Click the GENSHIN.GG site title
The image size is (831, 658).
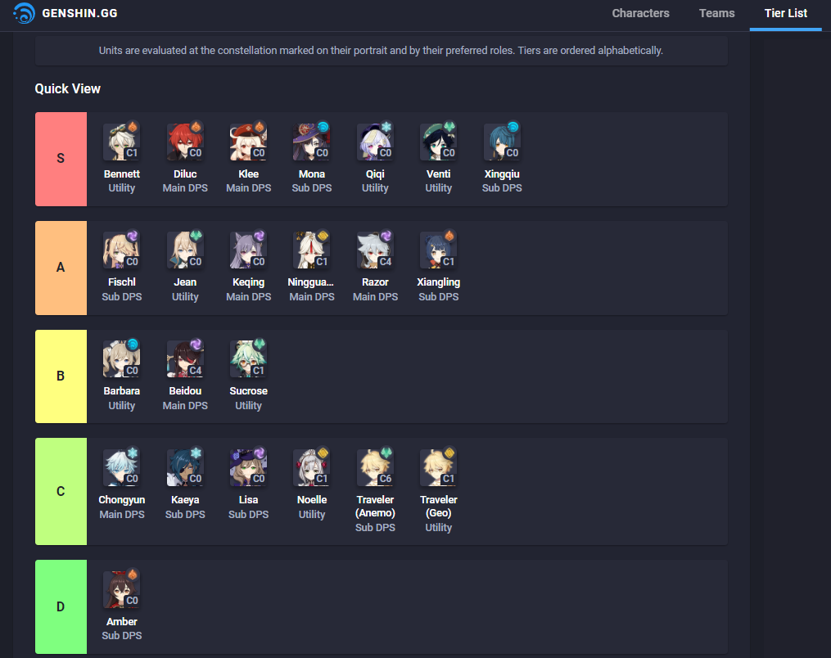point(79,13)
